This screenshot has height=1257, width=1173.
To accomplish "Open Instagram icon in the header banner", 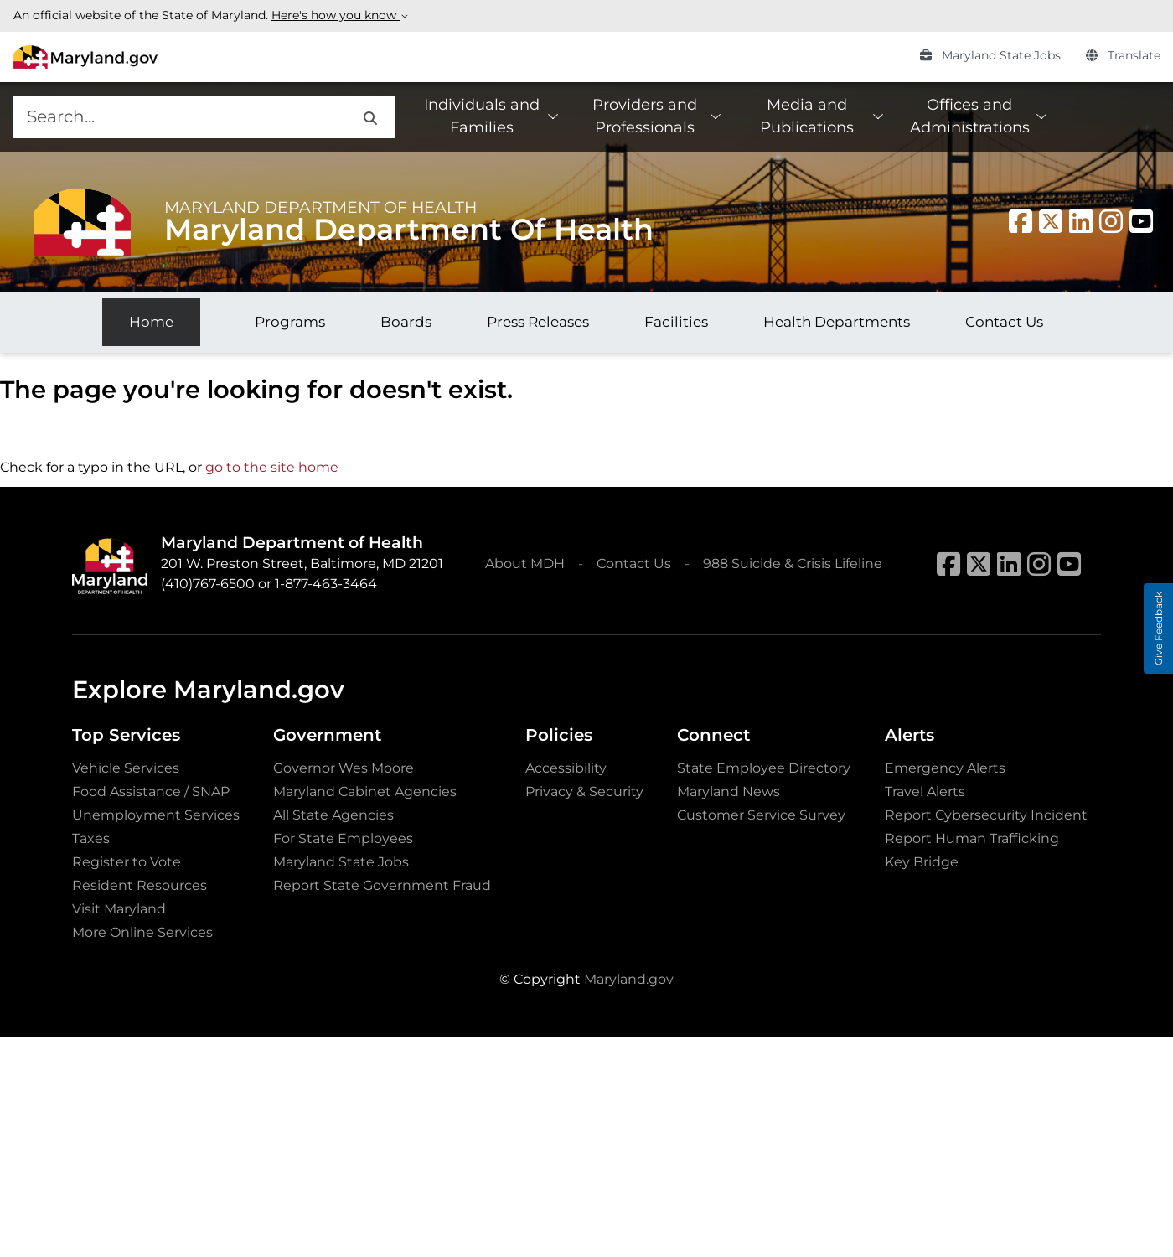I will point(1110,221).
